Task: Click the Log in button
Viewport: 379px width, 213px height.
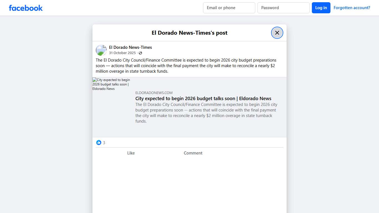Action: point(321,7)
